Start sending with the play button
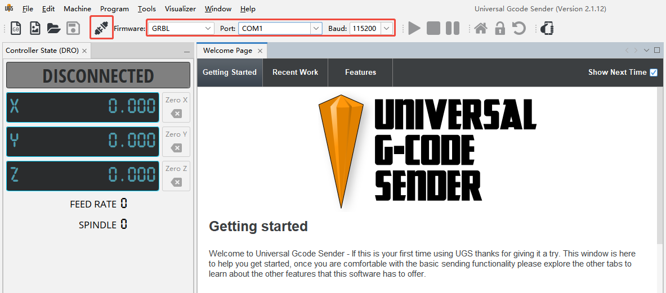The image size is (666, 293). (414, 29)
